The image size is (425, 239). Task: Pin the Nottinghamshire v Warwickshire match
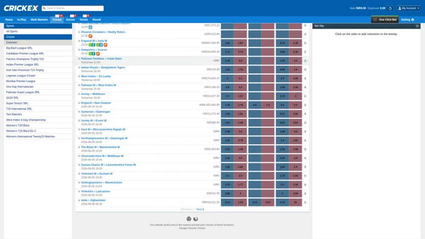tap(305, 185)
